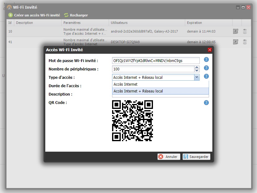This screenshot has width=257, height=193.
Task: Delete guest access 41 with trash icon
Action: click(245, 42)
